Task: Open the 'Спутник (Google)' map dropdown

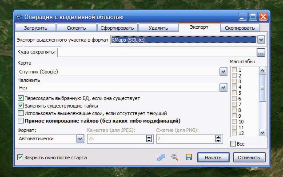Action: pyautogui.click(x=223, y=72)
